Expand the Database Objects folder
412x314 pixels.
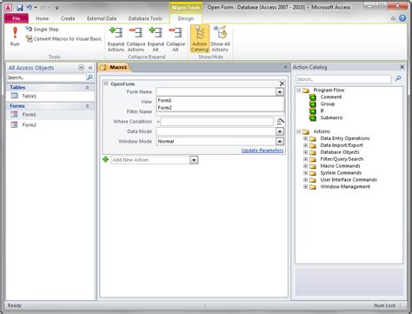click(305, 152)
